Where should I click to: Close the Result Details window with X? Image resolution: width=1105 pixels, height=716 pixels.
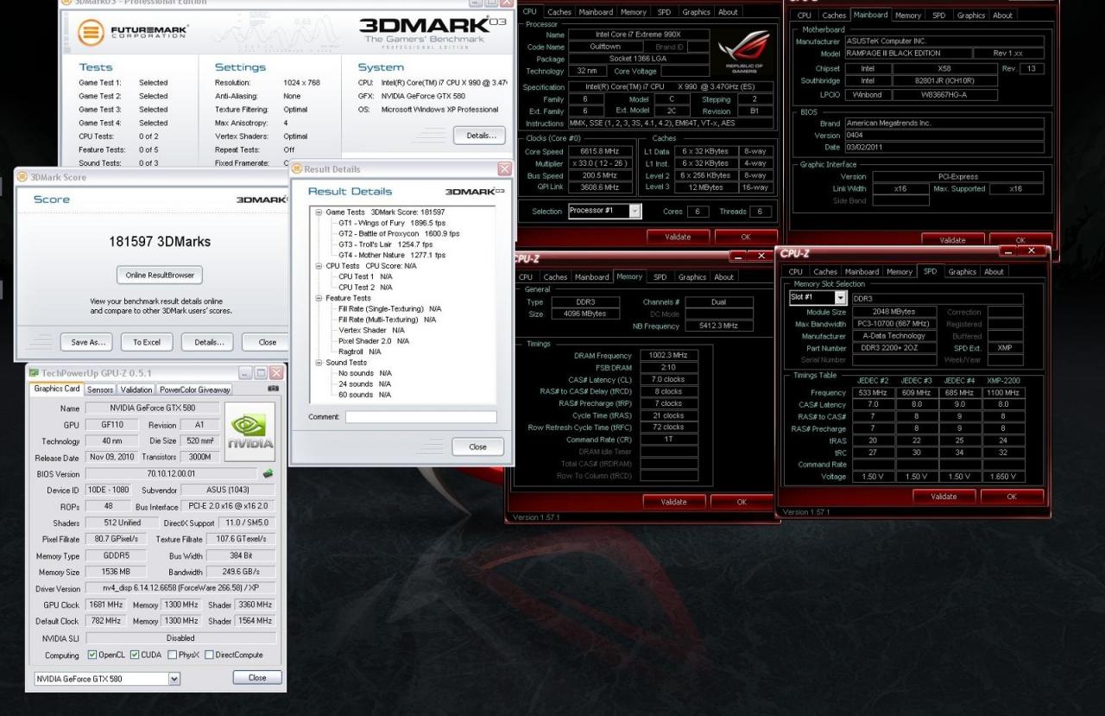click(504, 169)
